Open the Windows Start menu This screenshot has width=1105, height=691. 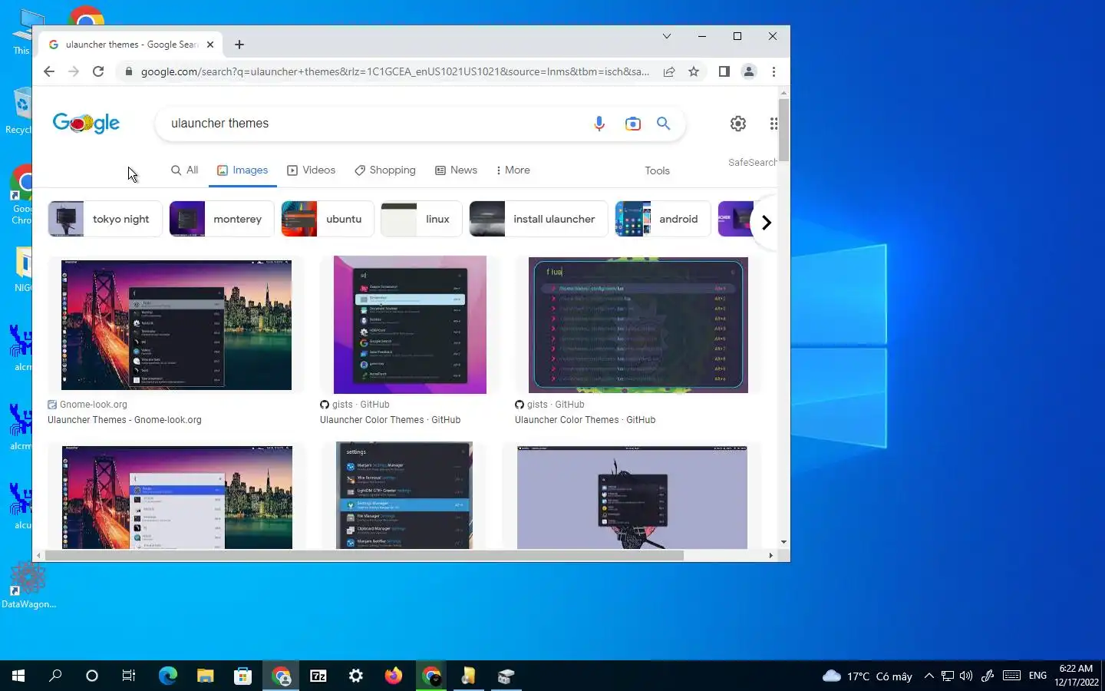tap(18, 676)
